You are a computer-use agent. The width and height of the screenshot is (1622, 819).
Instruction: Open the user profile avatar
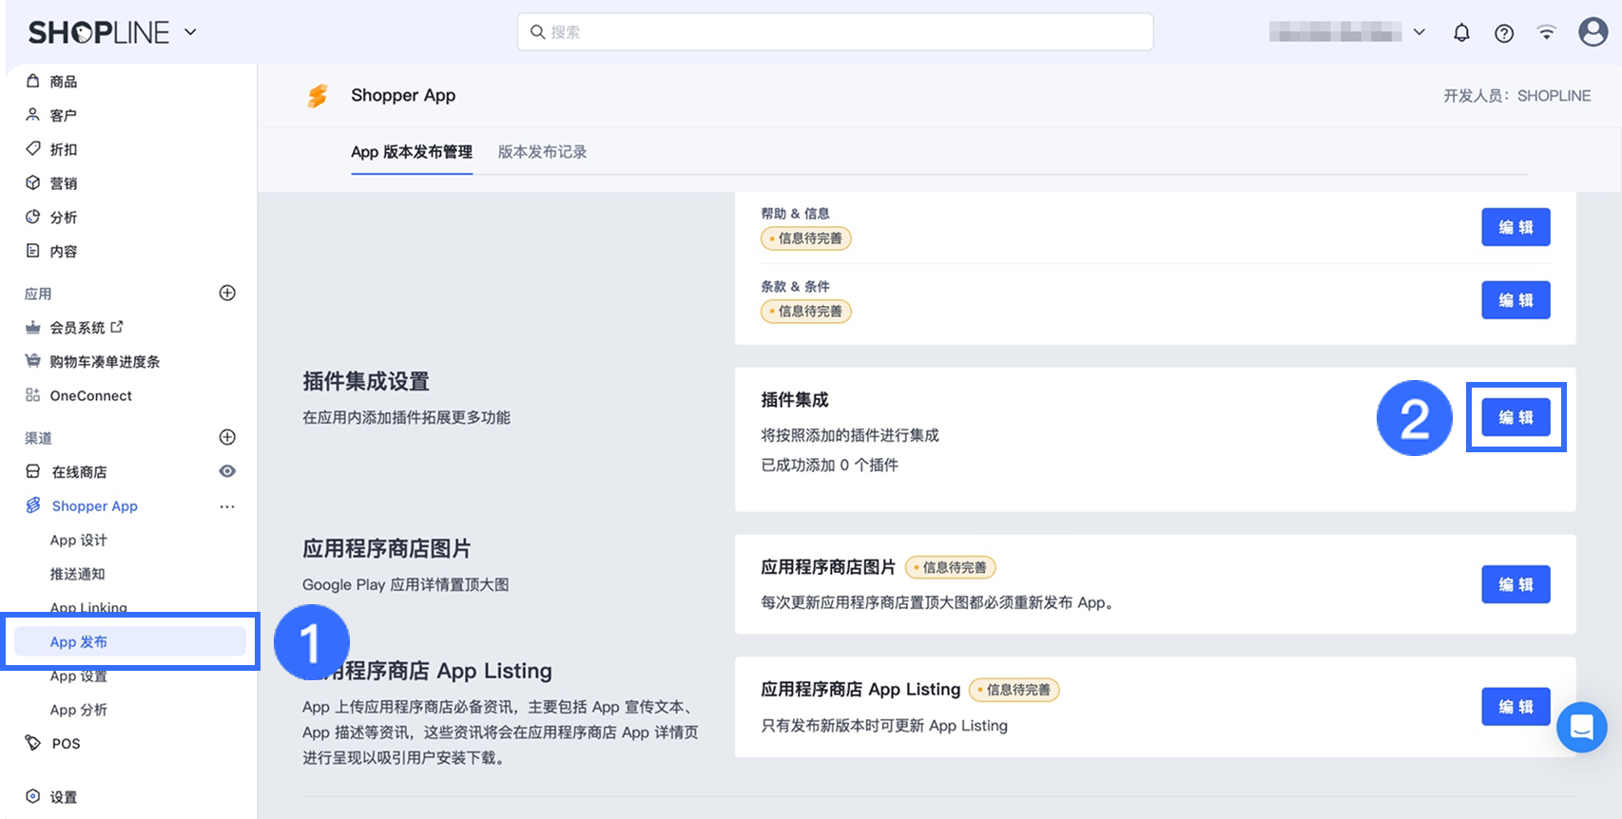coord(1593,31)
